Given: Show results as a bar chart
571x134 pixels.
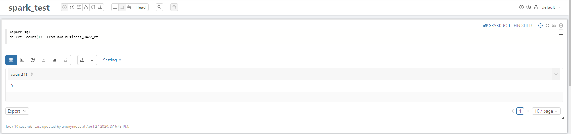Looking at the screenshot, I should coord(22,60).
